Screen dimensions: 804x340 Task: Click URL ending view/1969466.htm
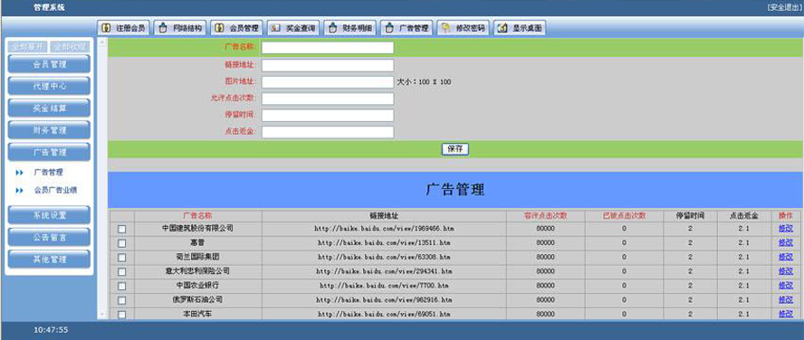[x=384, y=229]
